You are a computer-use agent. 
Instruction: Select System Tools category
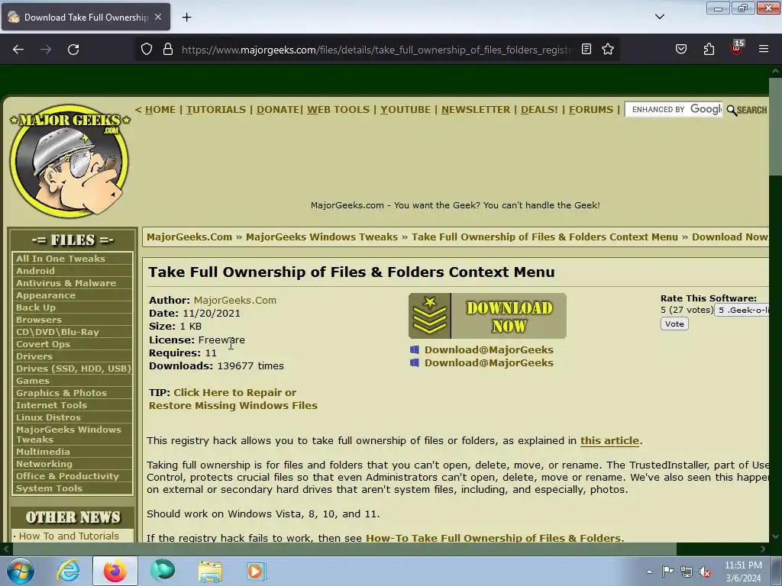coord(73,488)
